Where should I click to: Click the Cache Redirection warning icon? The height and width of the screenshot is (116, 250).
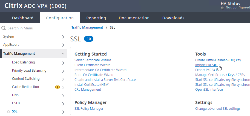pos(58,87)
